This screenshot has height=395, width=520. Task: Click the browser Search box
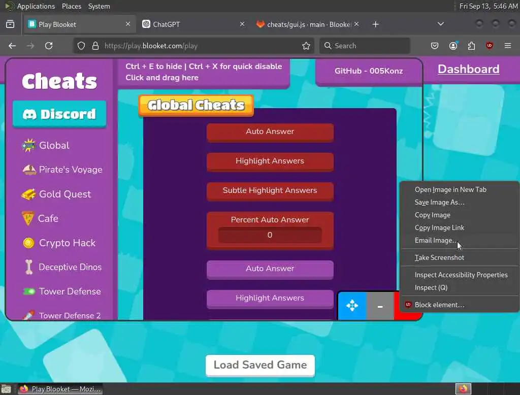(365, 46)
